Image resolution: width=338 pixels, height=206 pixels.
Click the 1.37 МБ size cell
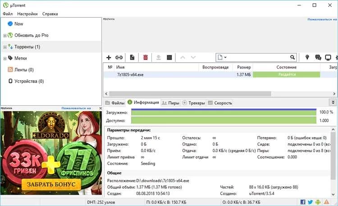243,75
